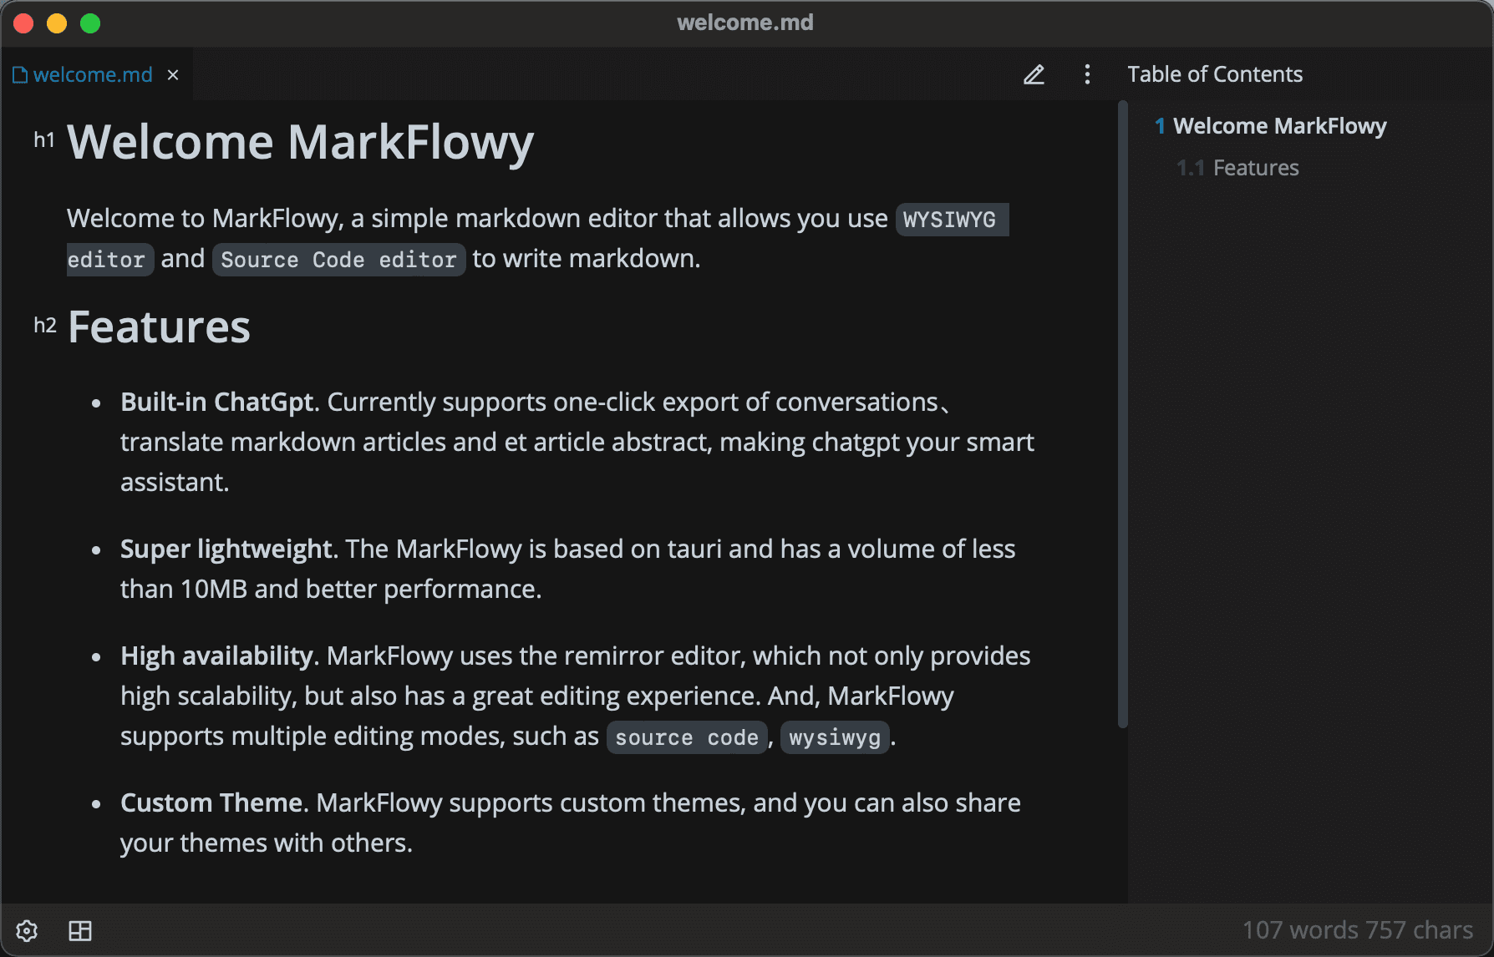
Task: Click the edit pencil icon
Action: click(x=1034, y=75)
